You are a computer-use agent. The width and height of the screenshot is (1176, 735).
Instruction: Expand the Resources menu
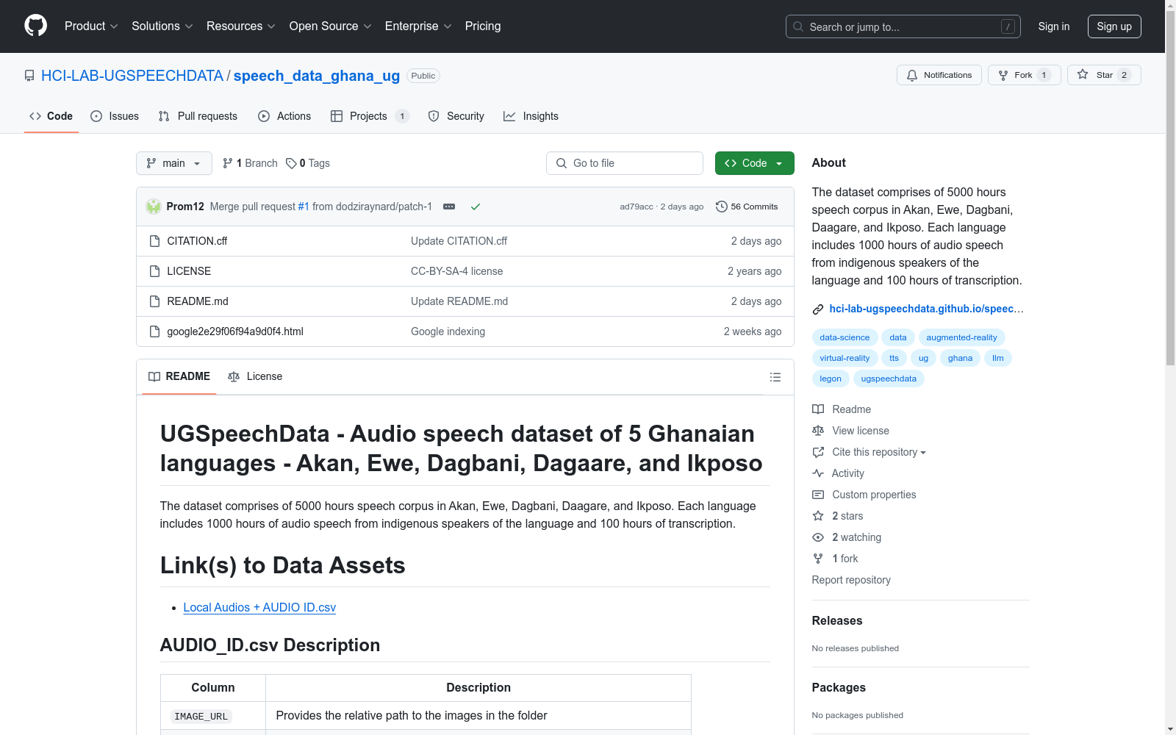pyautogui.click(x=241, y=26)
